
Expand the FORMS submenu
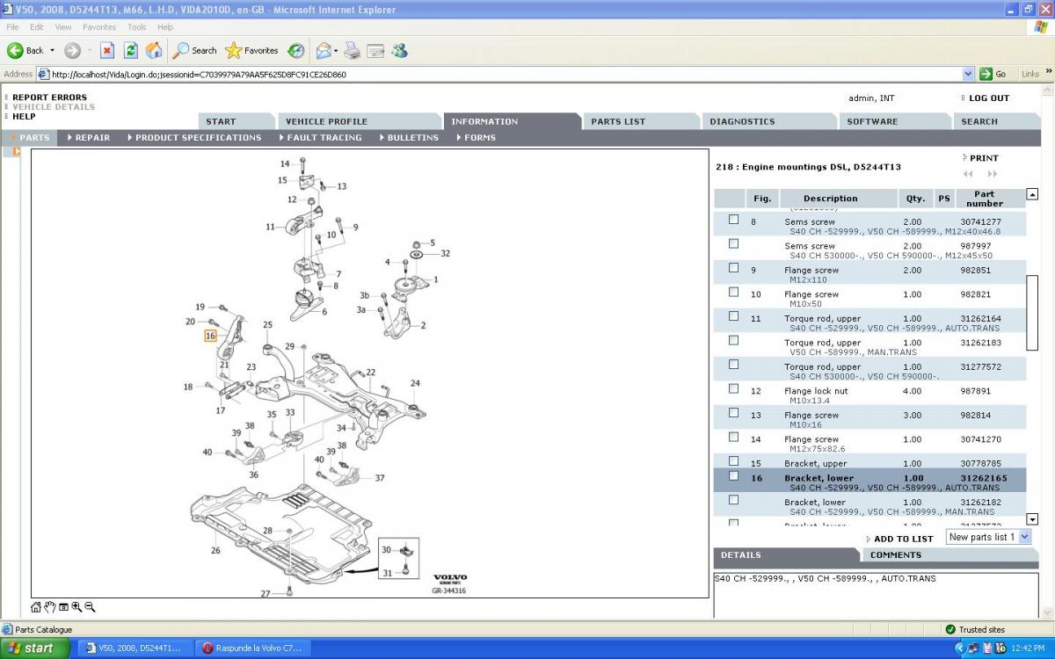click(x=476, y=138)
